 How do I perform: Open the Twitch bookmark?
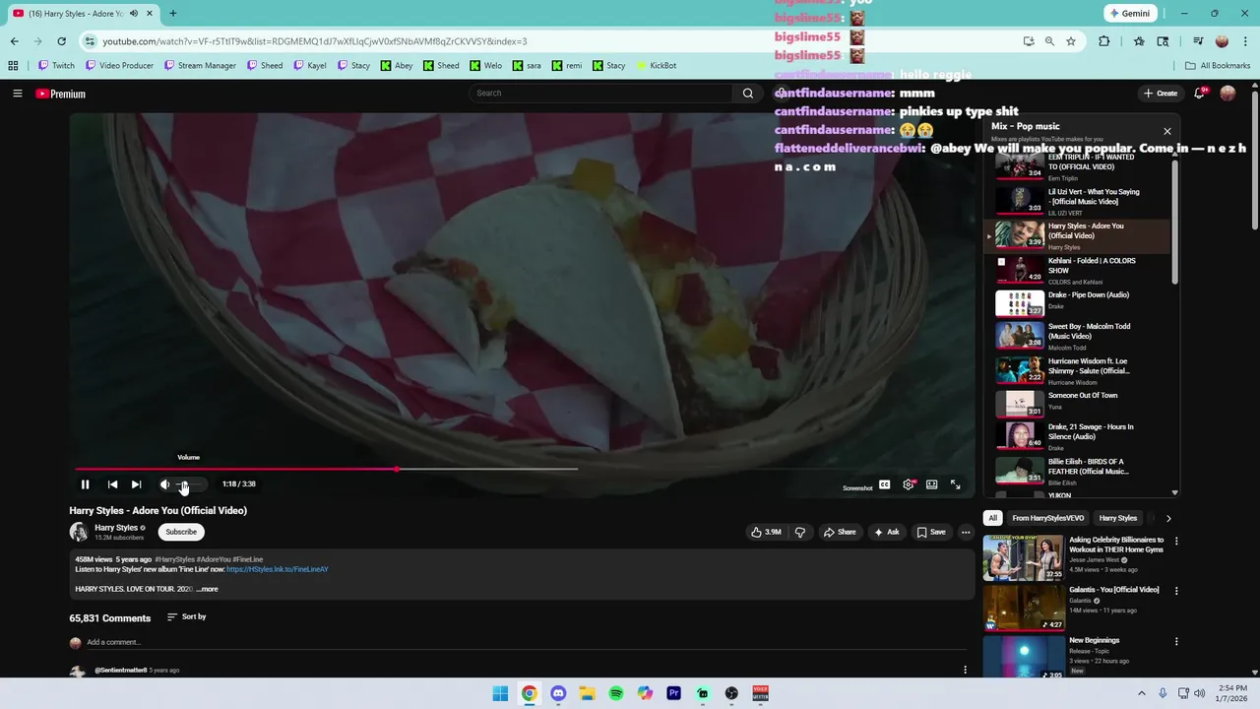(56, 65)
